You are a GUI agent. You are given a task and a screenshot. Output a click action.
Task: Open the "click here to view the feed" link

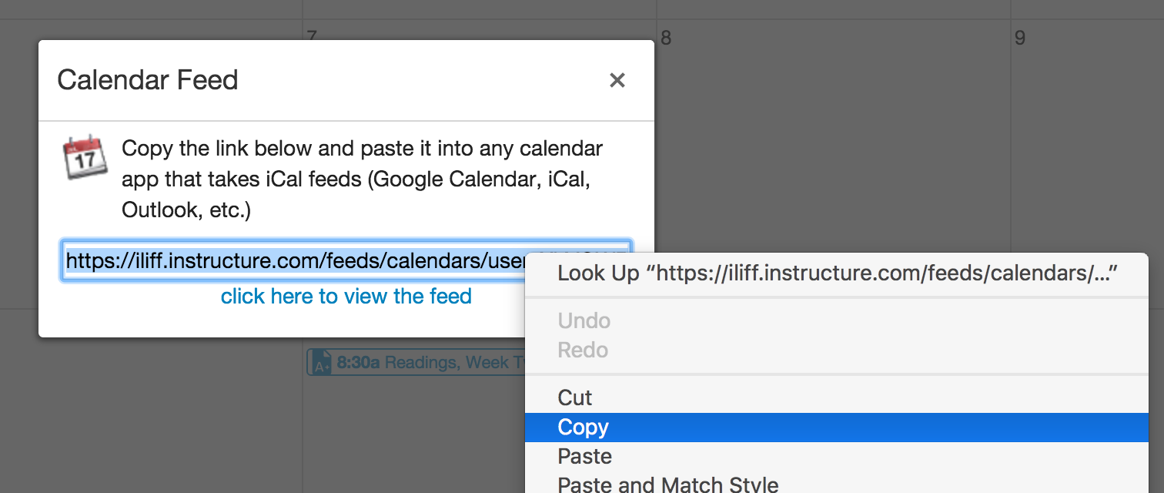coord(346,297)
